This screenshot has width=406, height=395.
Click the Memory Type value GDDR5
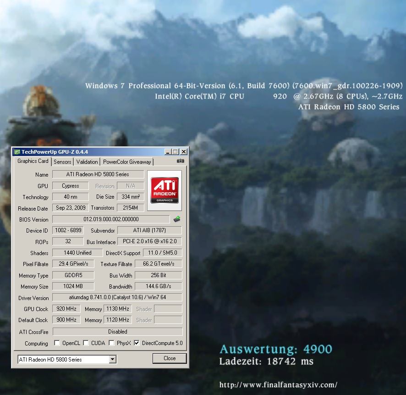tap(73, 275)
